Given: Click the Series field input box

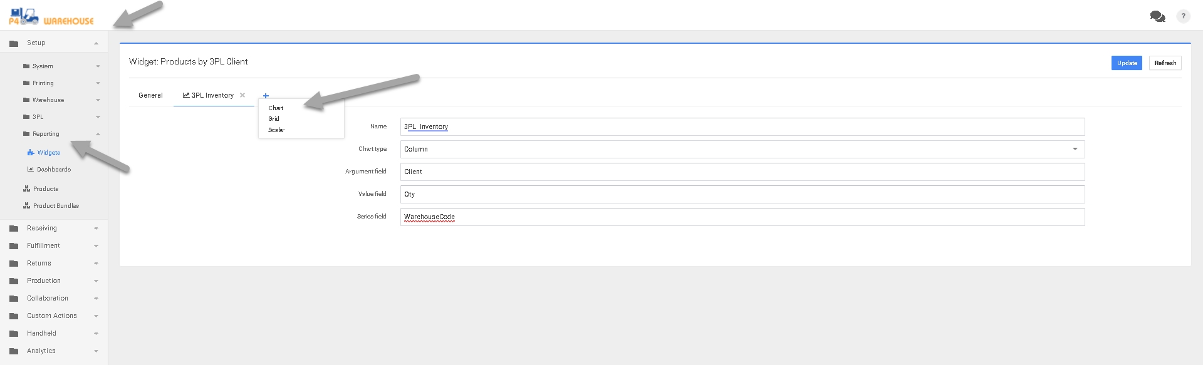Looking at the screenshot, I should pos(742,217).
